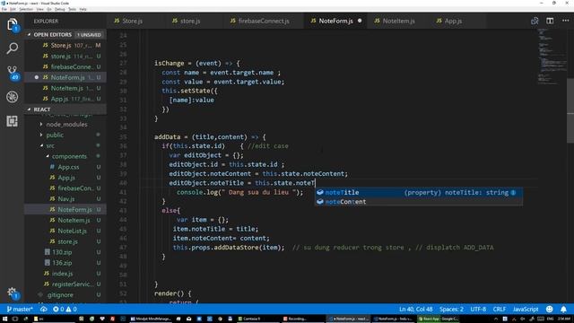Change the CRLF line ending setting
Viewport: 574px width, 323px height.
coord(499,309)
